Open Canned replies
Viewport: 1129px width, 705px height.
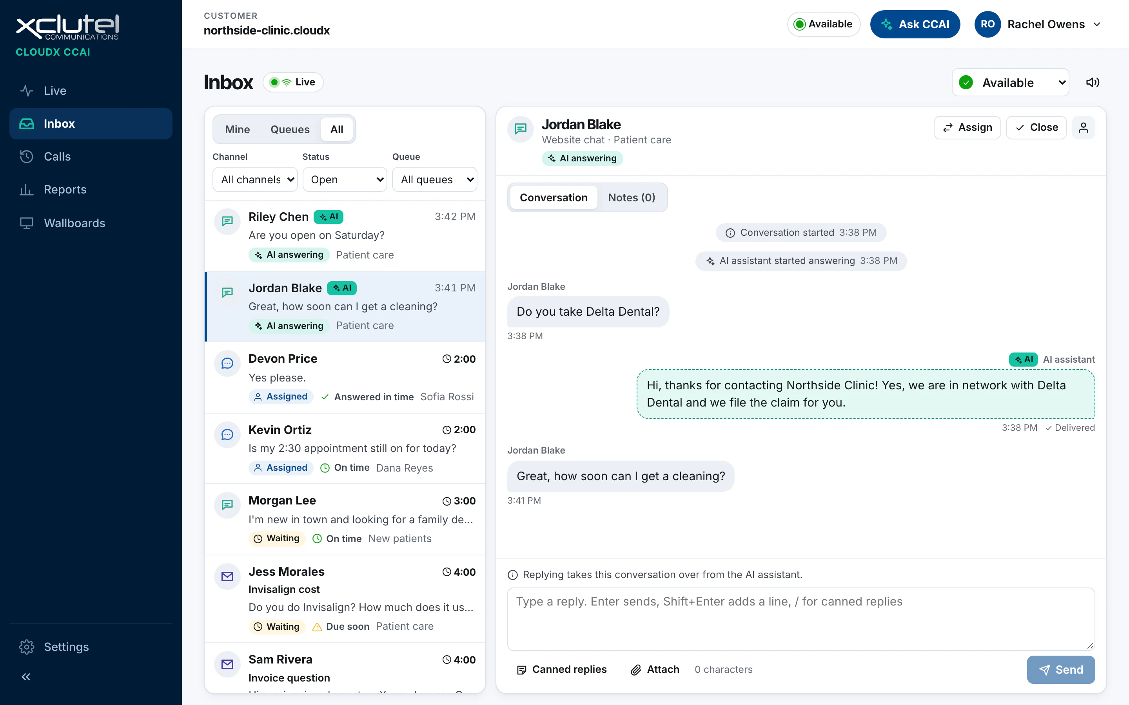562,670
